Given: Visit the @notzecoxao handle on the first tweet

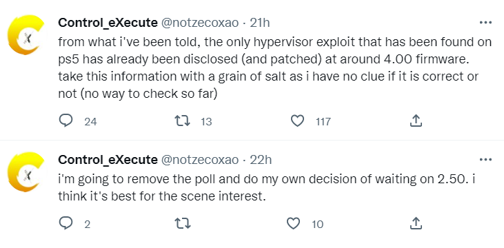Looking at the screenshot, I should (x=200, y=23).
